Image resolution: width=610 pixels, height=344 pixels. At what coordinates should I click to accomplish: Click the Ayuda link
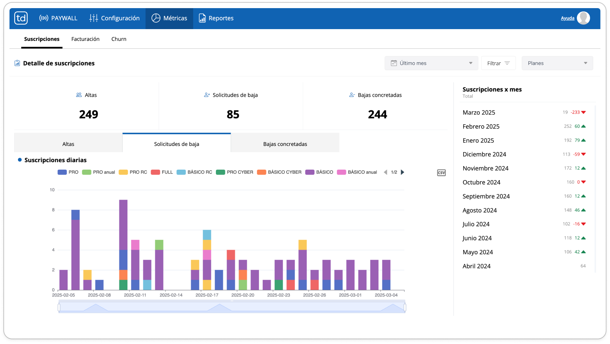568,18
